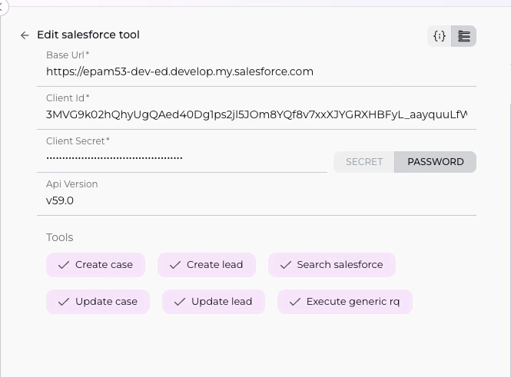The height and width of the screenshot is (377, 511).
Task: Click the Base Url label
Action: click(x=68, y=55)
